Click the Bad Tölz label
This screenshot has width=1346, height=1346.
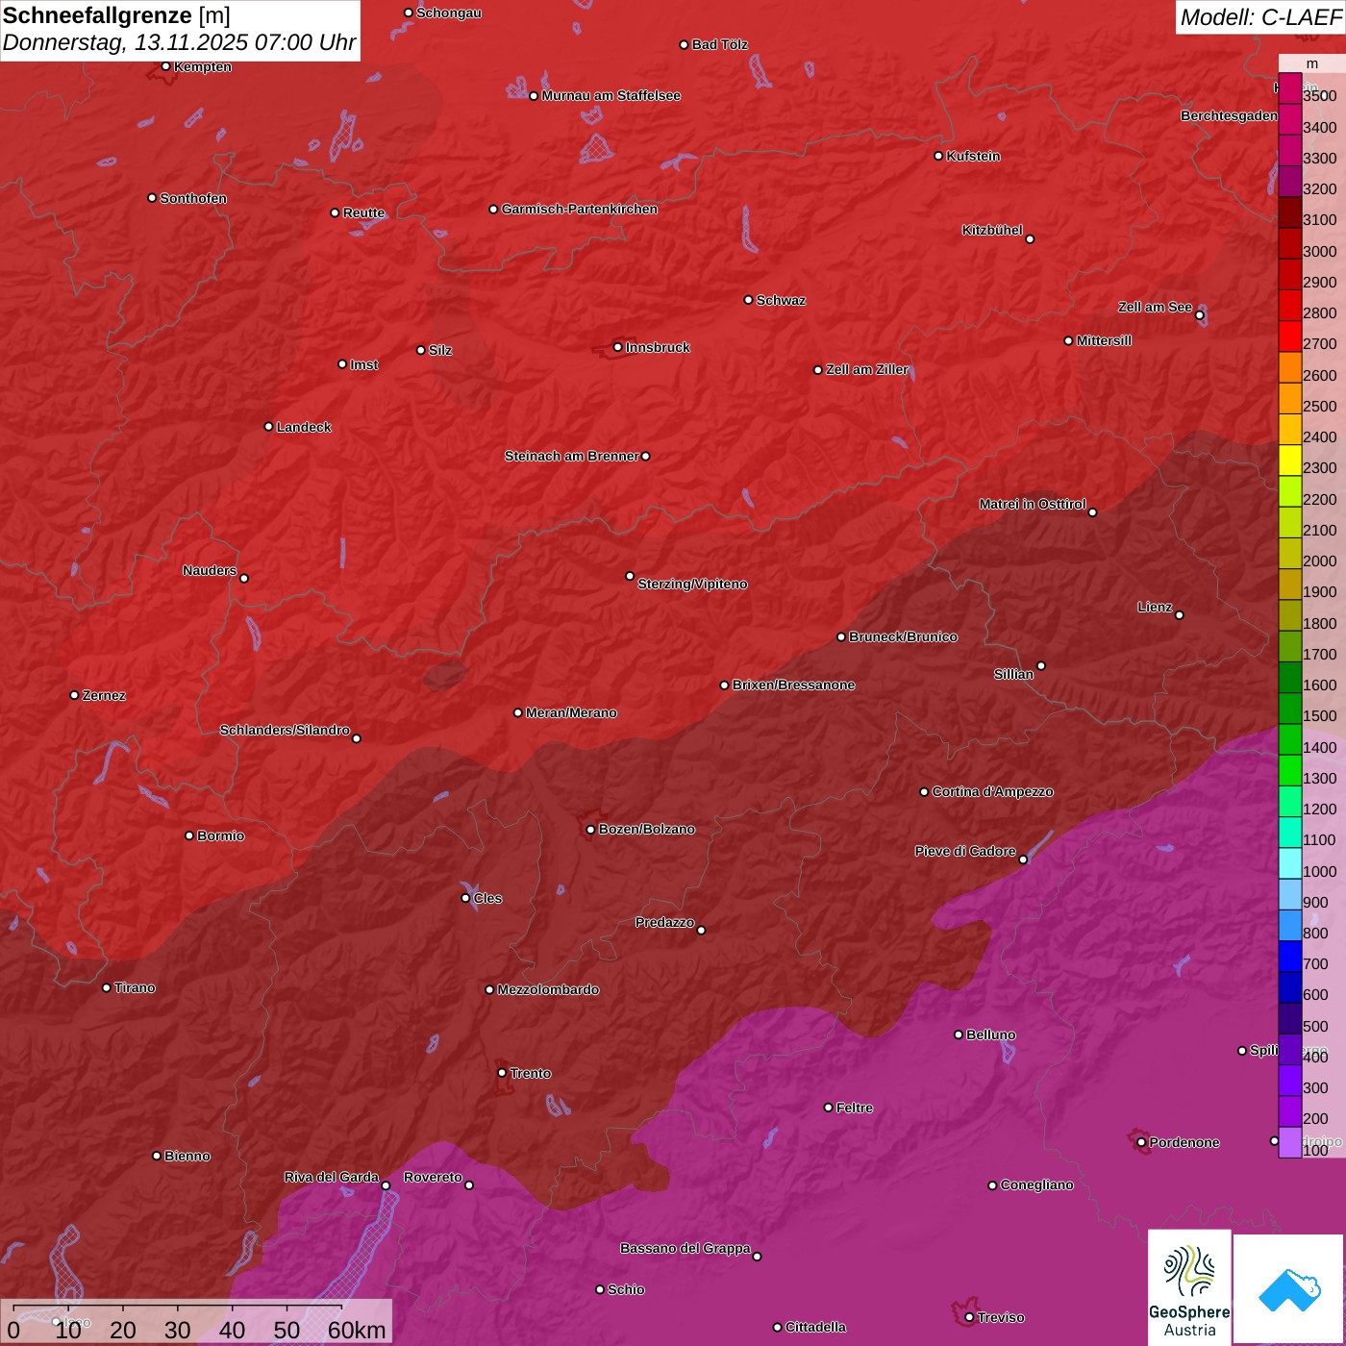[x=719, y=44]
